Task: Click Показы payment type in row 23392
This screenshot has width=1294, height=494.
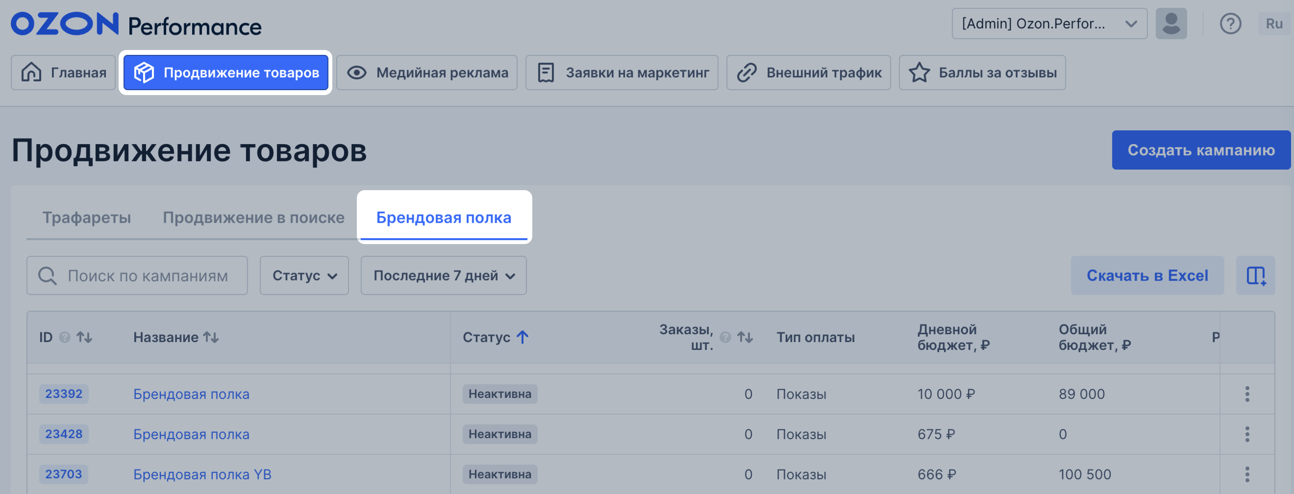Action: [x=801, y=395]
